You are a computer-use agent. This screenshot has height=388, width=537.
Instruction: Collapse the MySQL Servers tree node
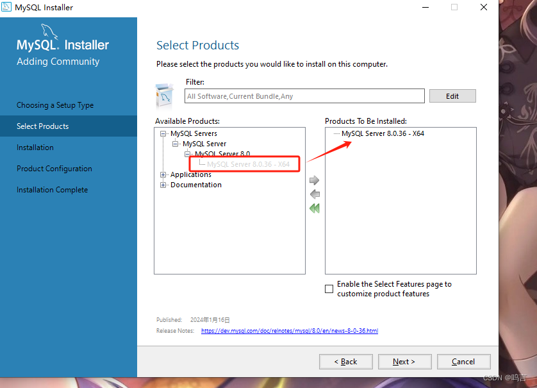(163, 133)
